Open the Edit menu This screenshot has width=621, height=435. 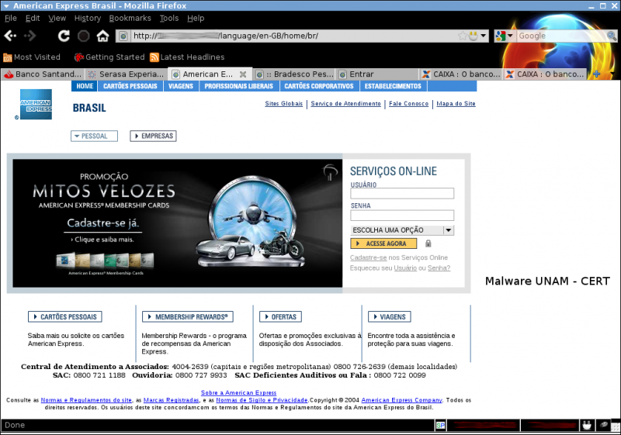click(33, 18)
